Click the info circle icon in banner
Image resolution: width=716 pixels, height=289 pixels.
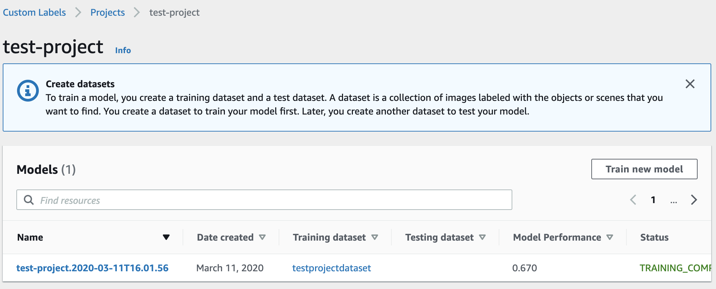click(28, 91)
